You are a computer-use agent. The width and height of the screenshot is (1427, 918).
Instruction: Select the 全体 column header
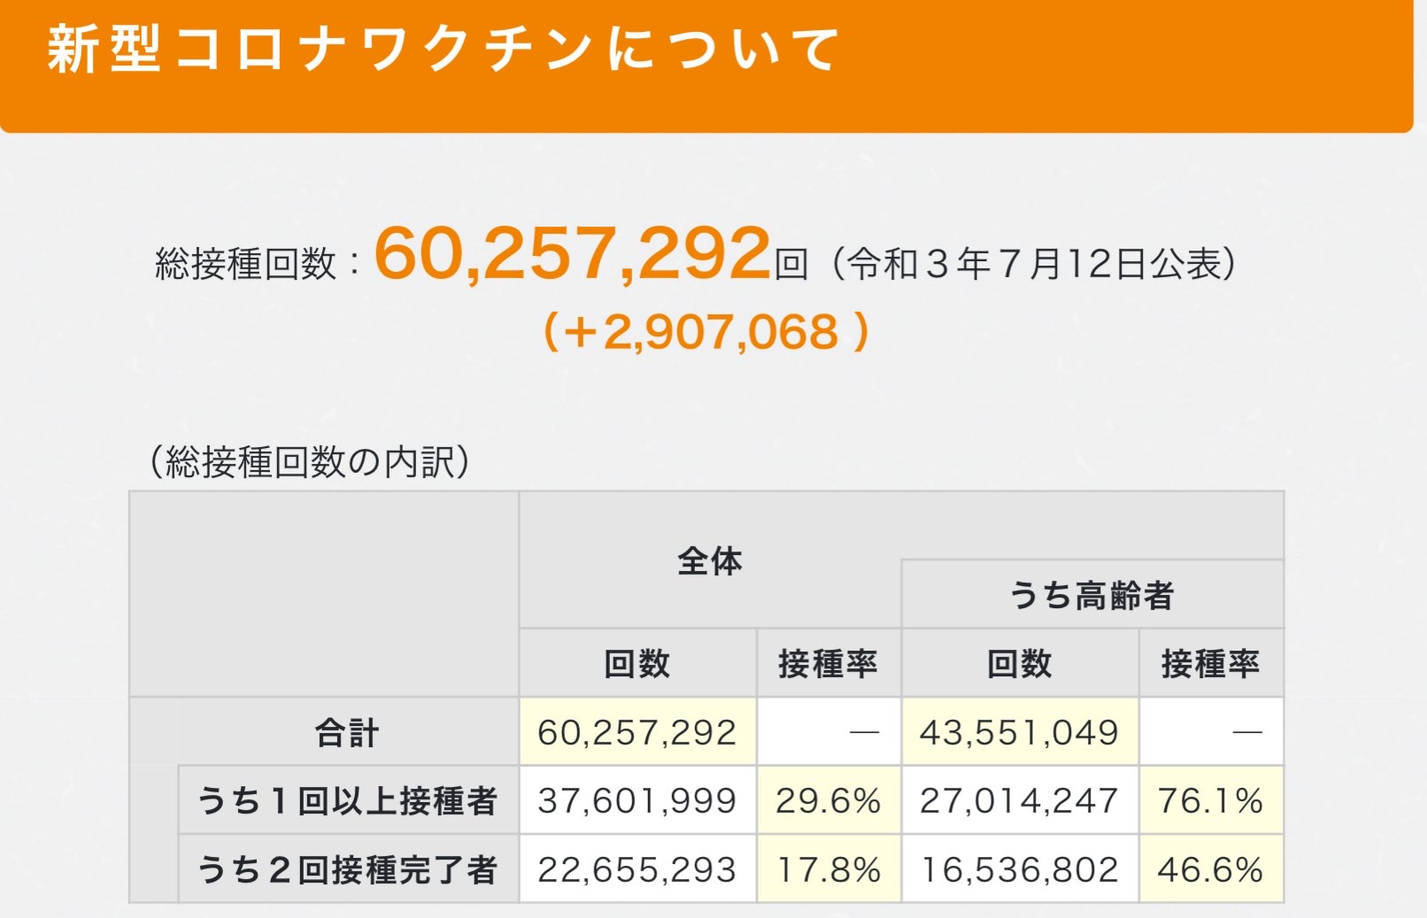pyautogui.click(x=710, y=560)
